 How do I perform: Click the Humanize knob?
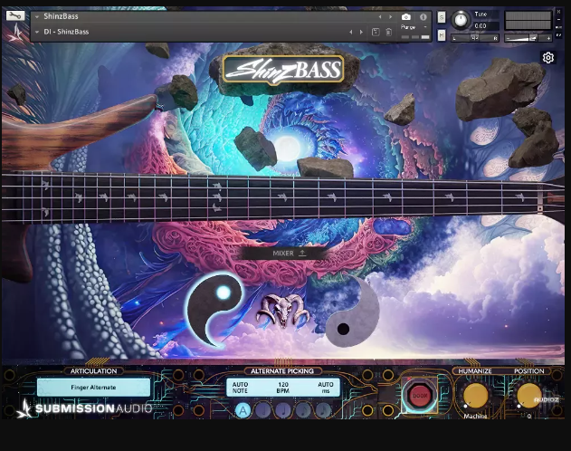[x=475, y=396]
